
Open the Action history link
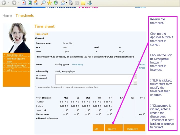tap(78, 64)
